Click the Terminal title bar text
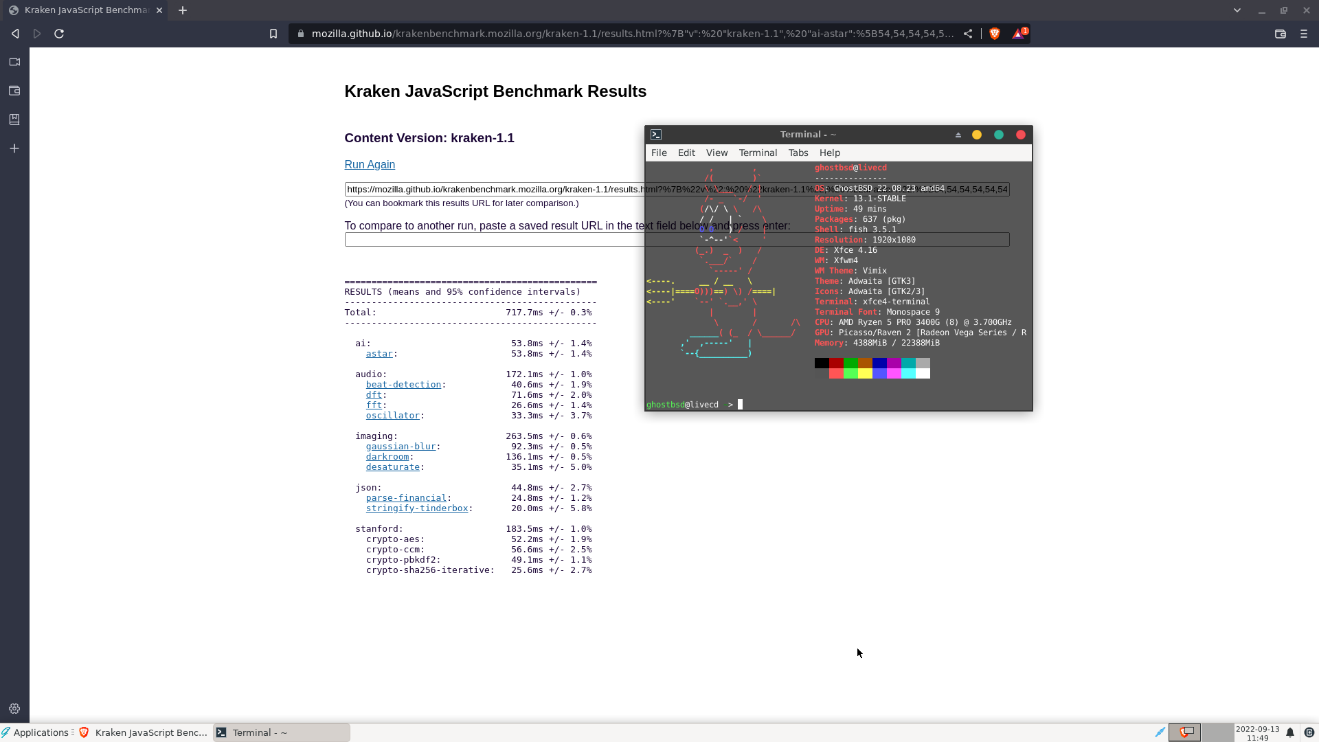Viewport: 1319px width, 742px height. coord(808,135)
